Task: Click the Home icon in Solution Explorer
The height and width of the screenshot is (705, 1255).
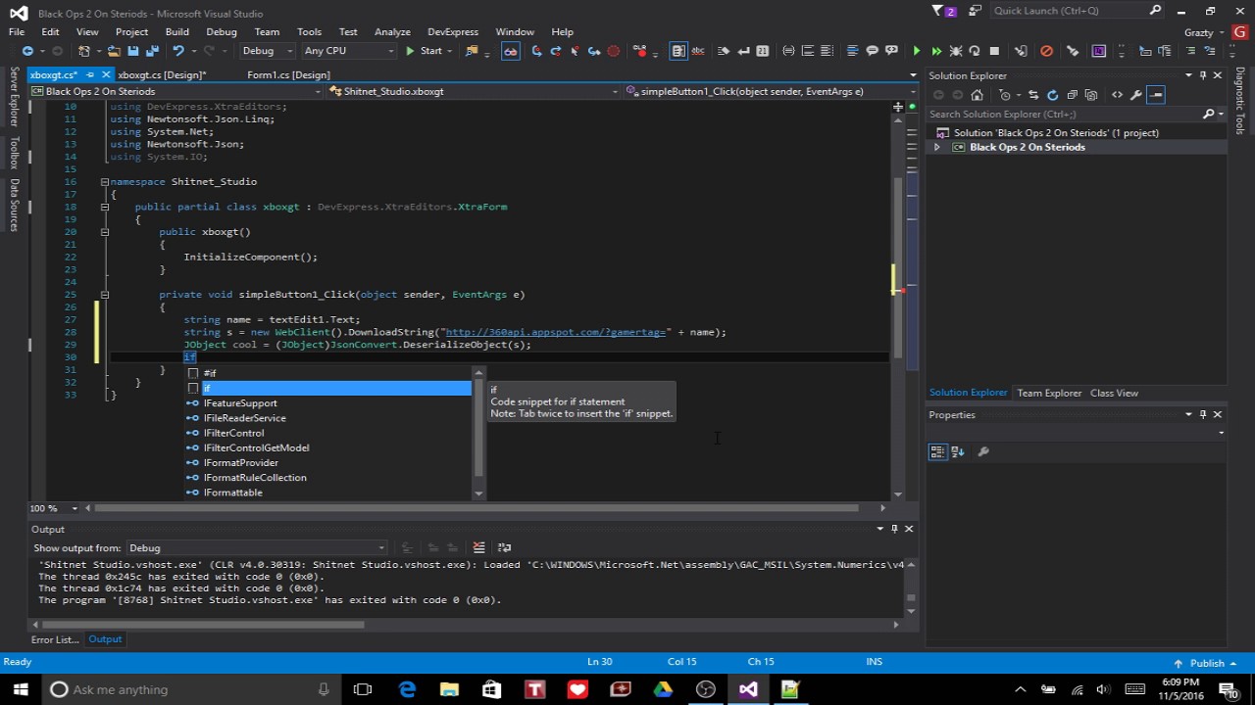Action: (977, 95)
